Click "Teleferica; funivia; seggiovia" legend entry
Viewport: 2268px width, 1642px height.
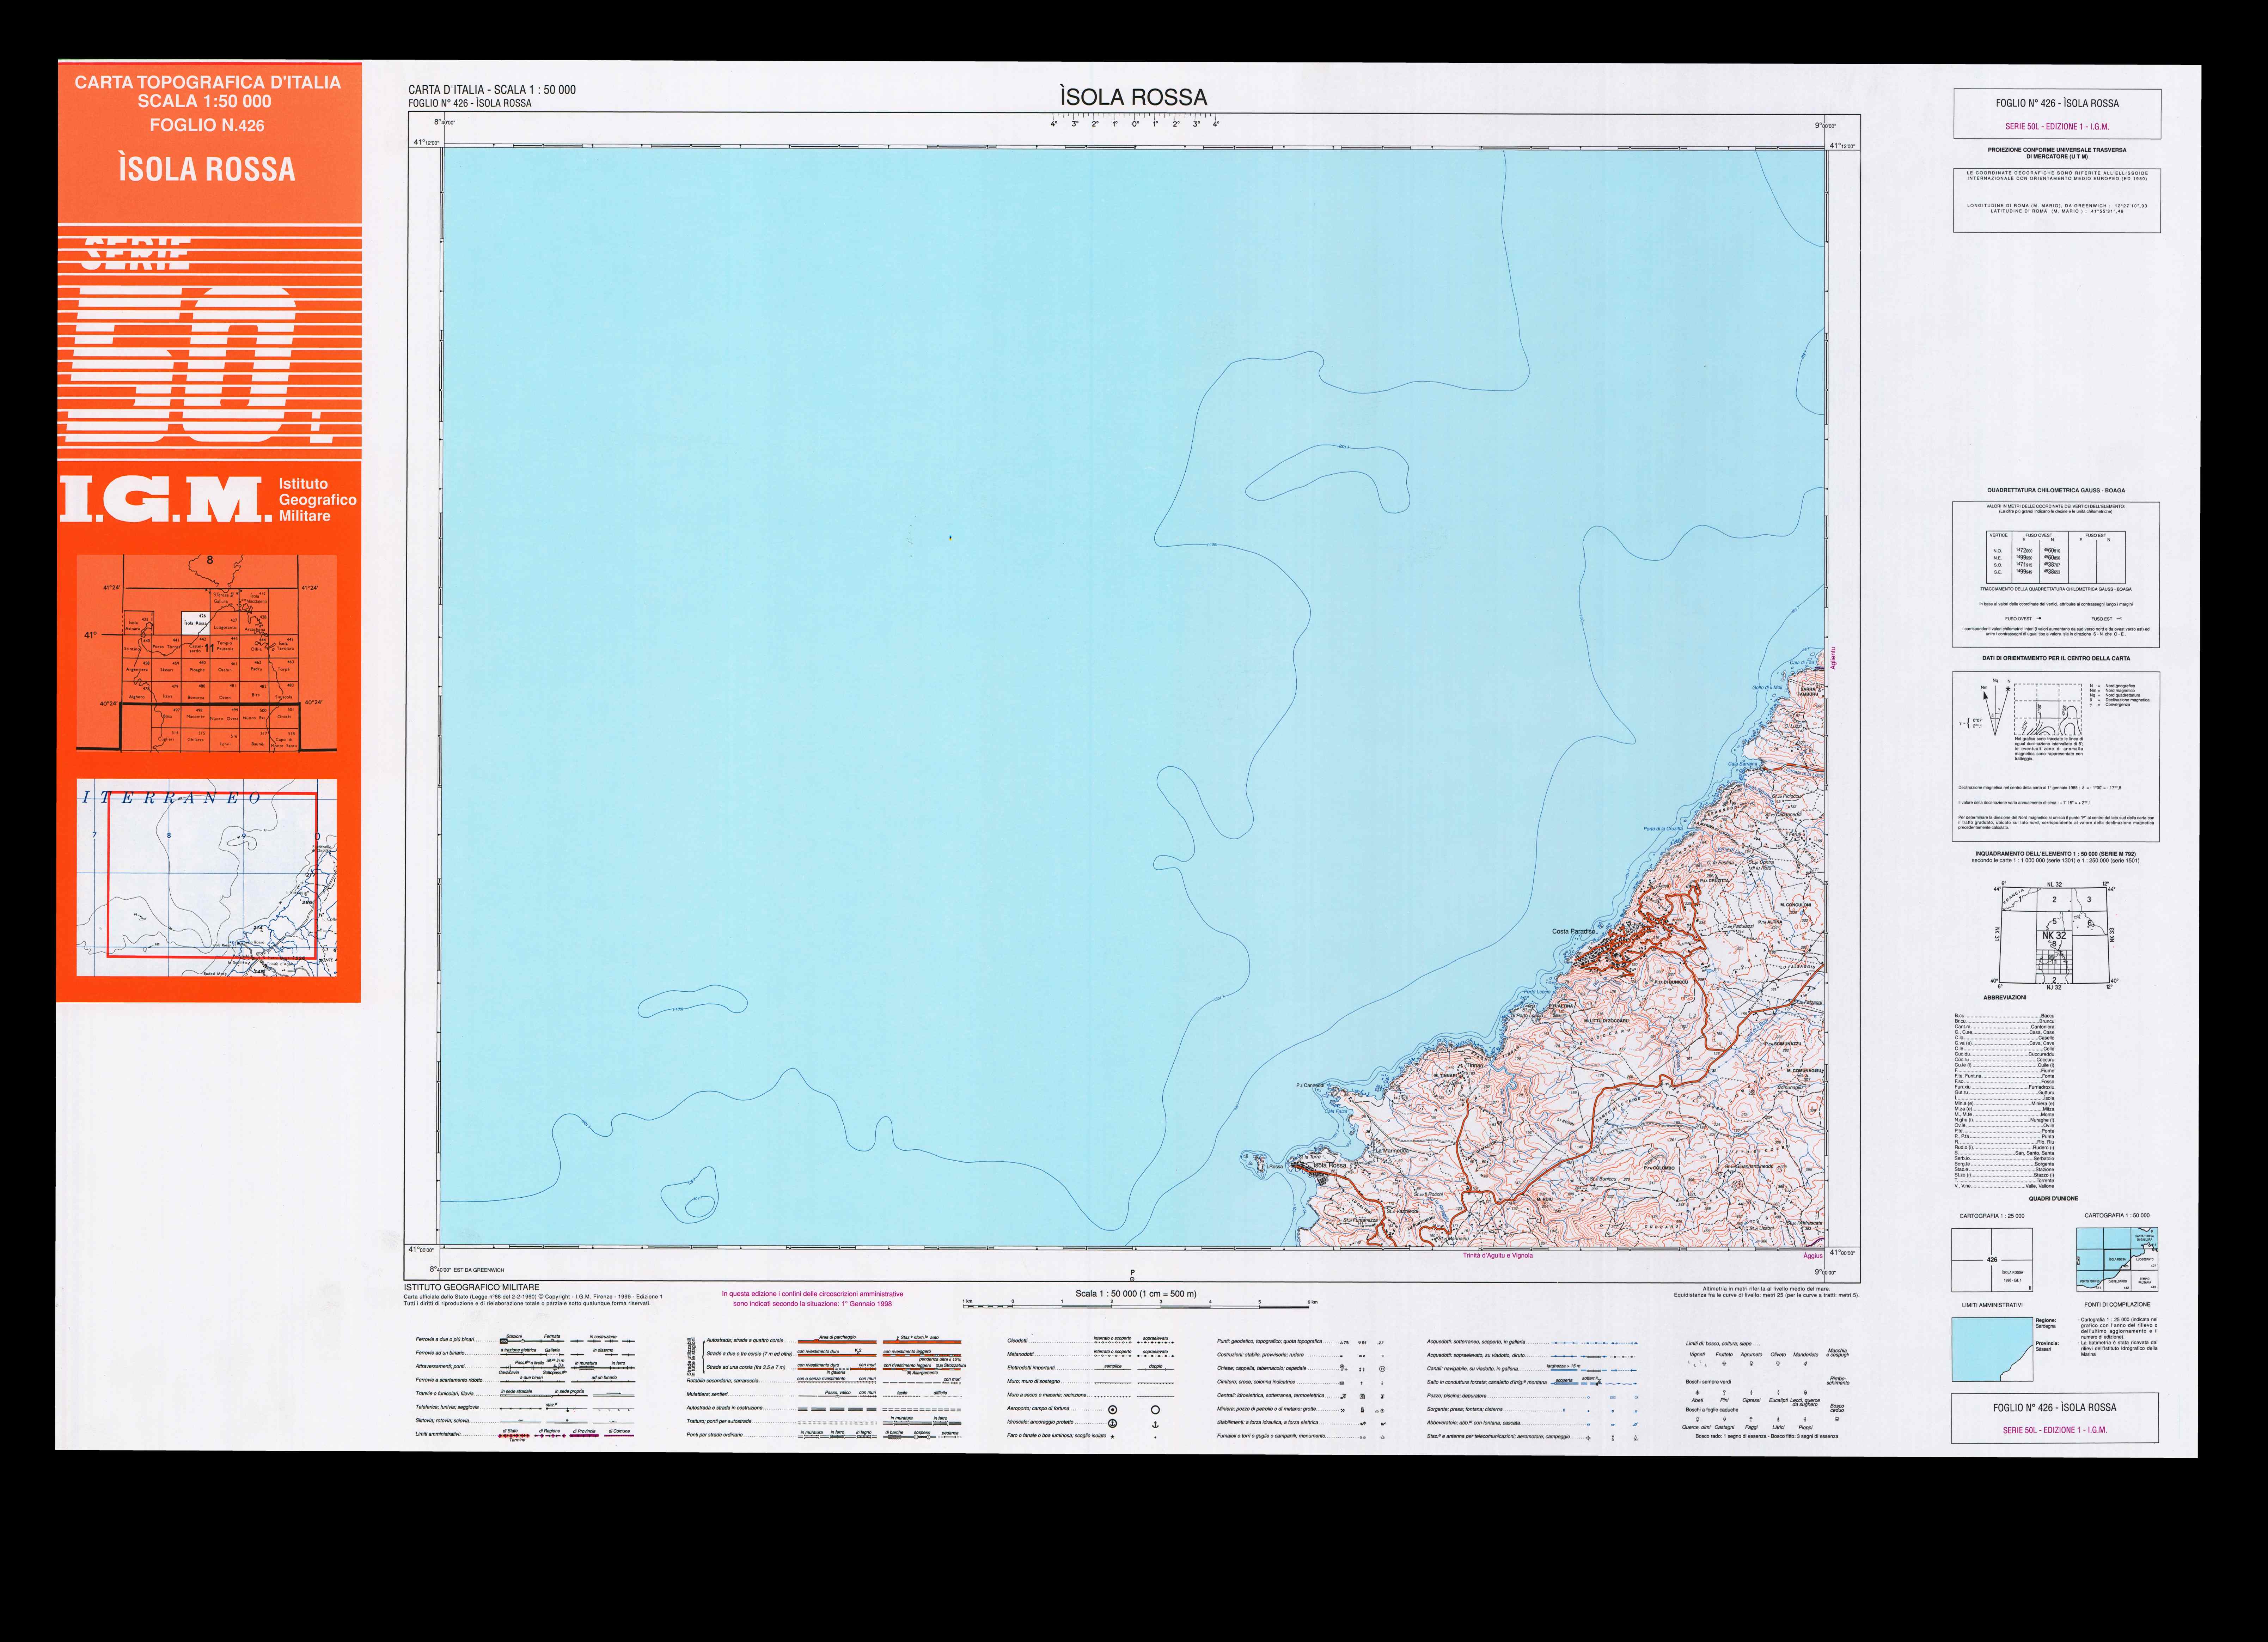[x=447, y=1407]
